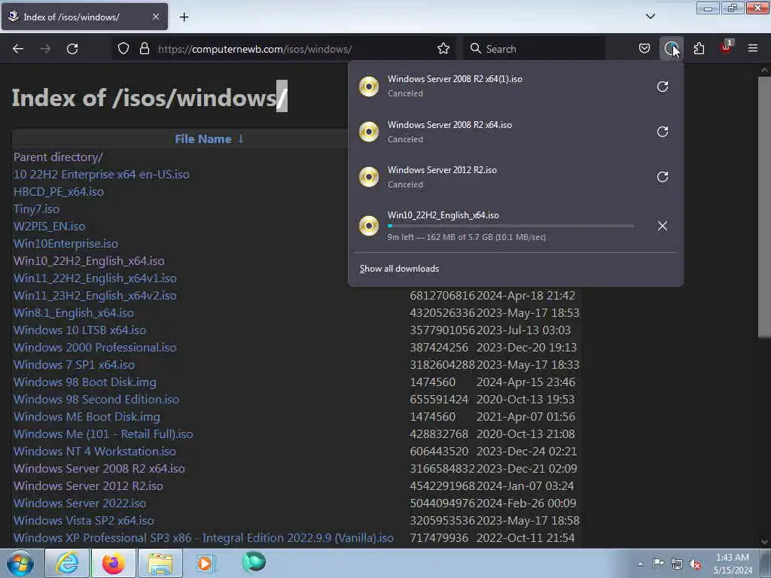Close the downloads panel via toolbar icon
771x578 pixels.
[x=671, y=49]
